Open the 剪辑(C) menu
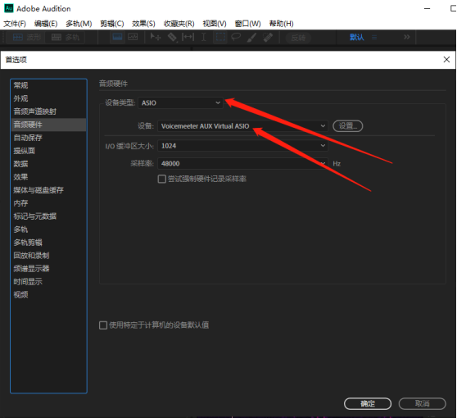 point(112,24)
